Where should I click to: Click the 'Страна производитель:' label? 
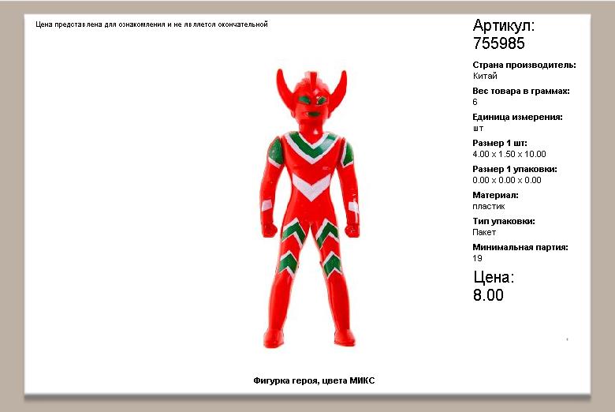[524, 65]
